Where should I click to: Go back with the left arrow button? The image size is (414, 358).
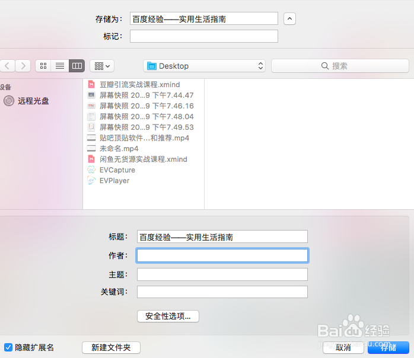tap(7, 66)
